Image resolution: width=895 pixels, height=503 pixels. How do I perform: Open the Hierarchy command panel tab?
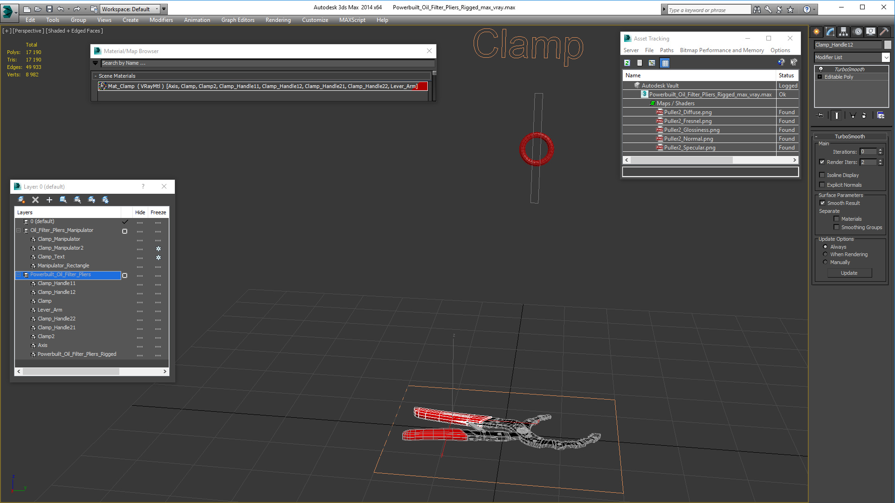coord(844,32)
